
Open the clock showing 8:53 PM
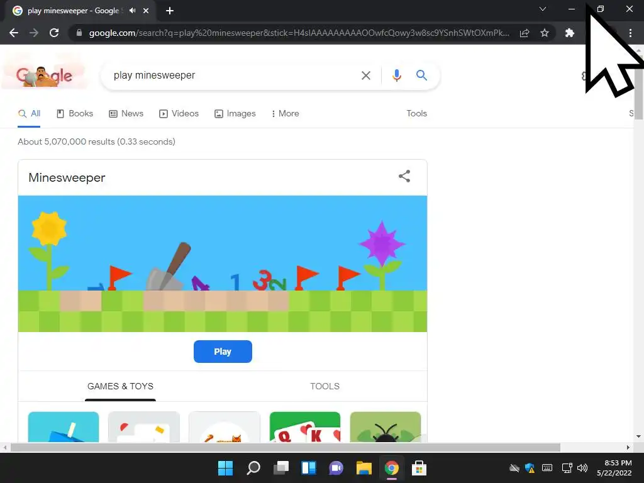point(614,468)
